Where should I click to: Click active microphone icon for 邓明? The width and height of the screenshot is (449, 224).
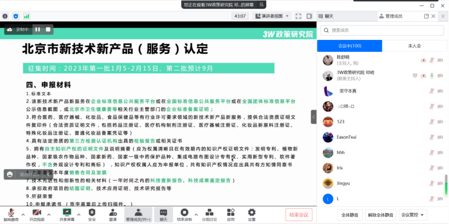432,76
